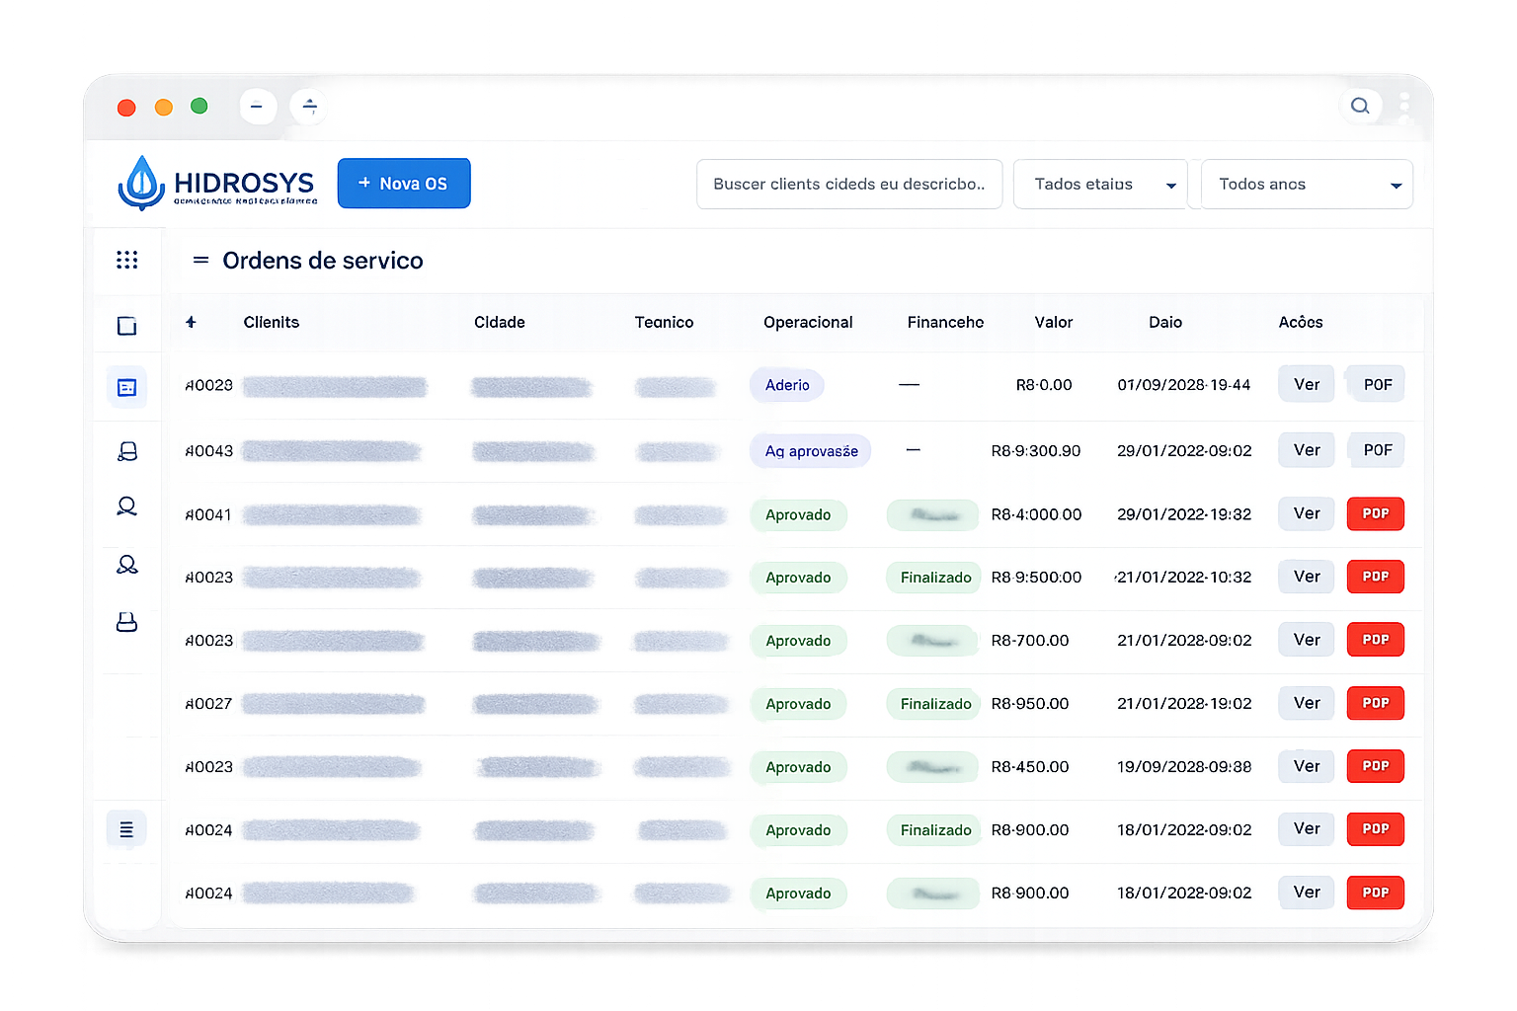Select order number A0028
Viewport: 1517px width, 1011px height.
[x=208, y=385]
